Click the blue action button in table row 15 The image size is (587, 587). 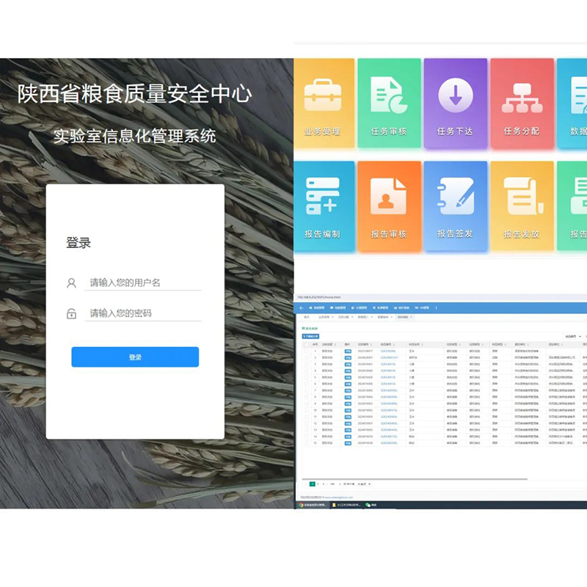tap(348, 443)
